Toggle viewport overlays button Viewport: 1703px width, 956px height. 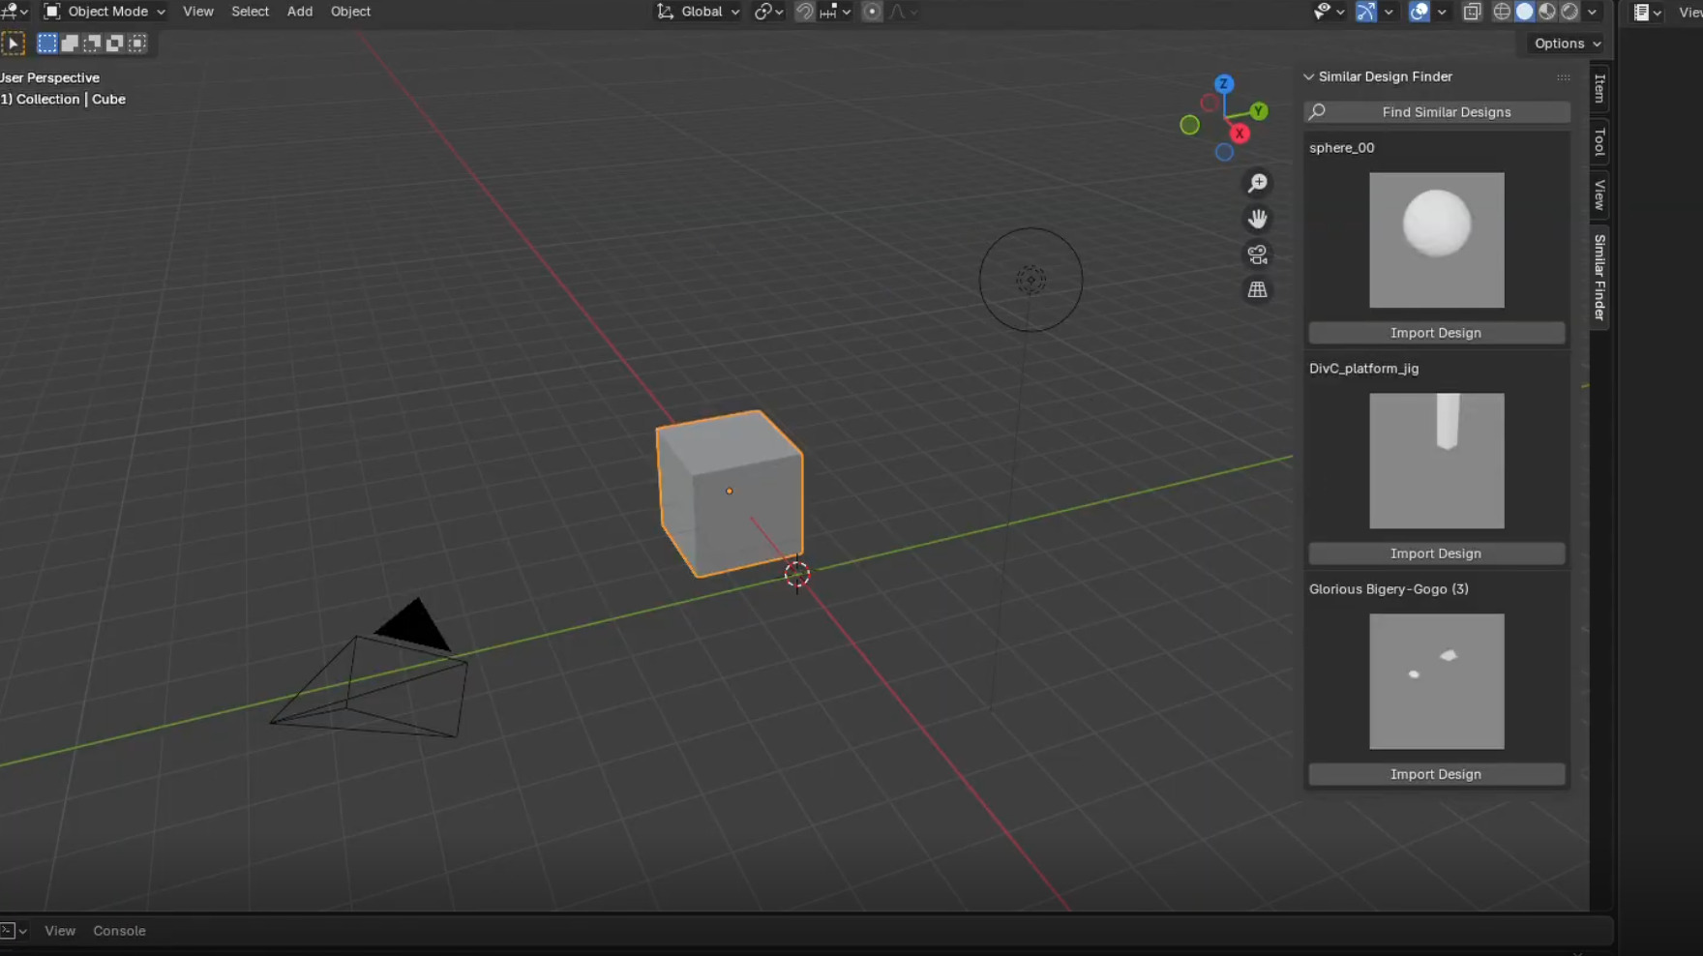[x=1419, y=12]
